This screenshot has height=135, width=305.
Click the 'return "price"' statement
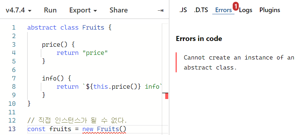pyautogui.click(x=82, y=53)
